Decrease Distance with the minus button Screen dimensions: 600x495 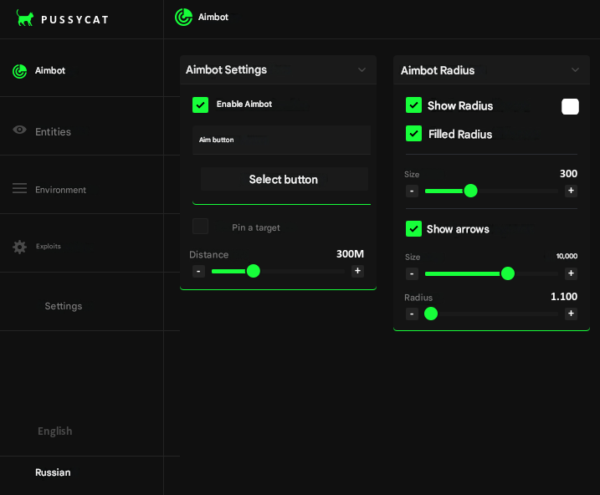click(198, 271)
